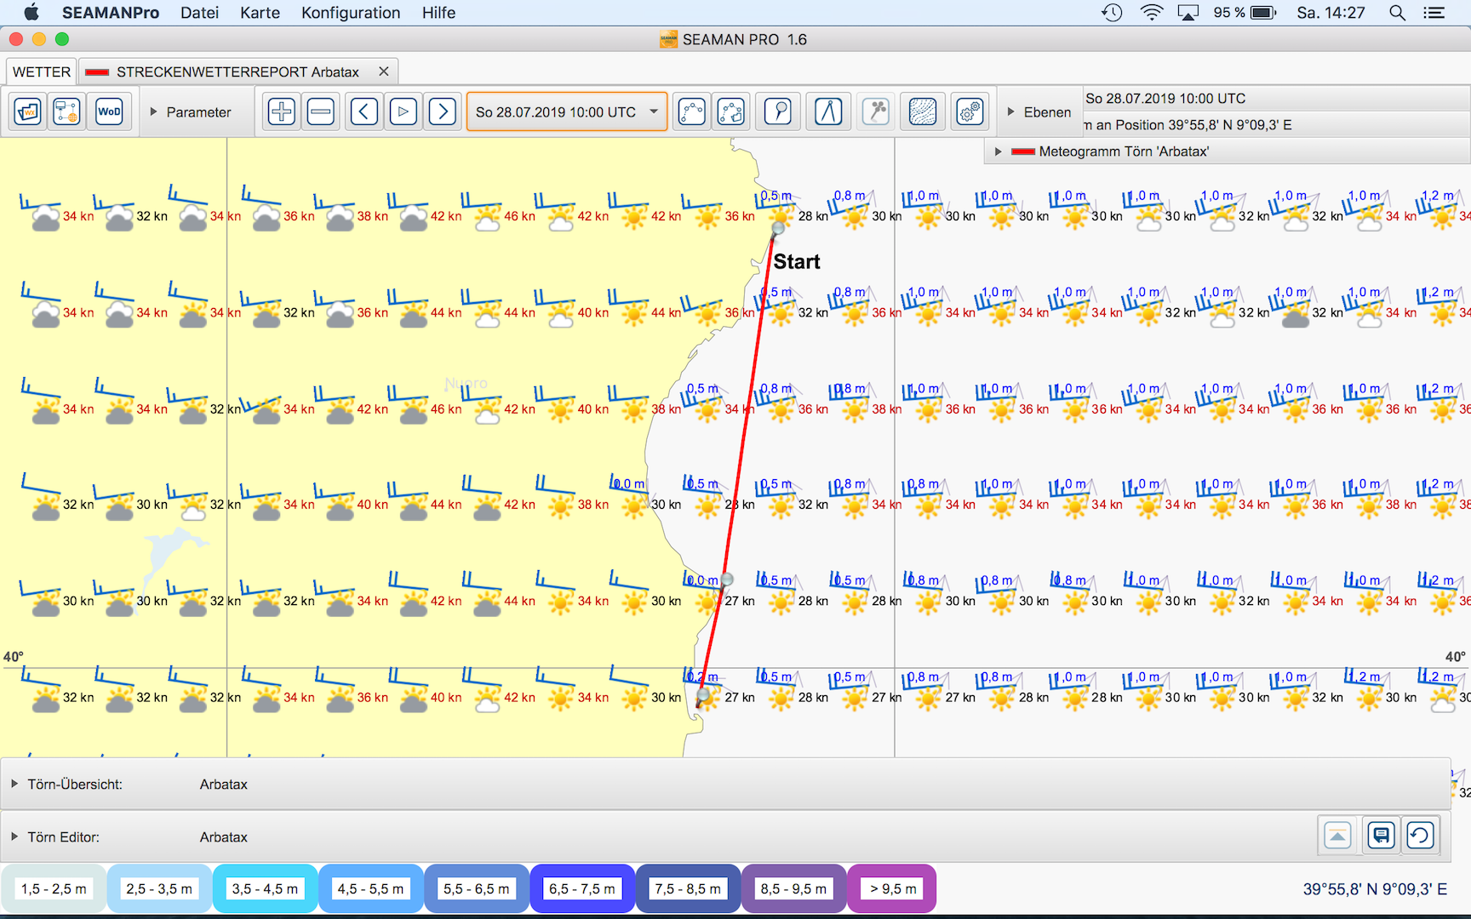Step to previous forecast time

pyautogui.click(x=364, y=111)
